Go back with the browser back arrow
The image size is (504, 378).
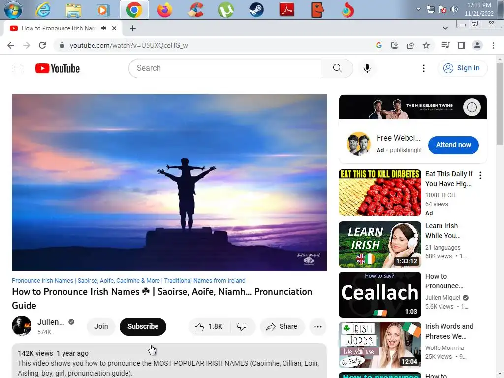pos(11,45)
